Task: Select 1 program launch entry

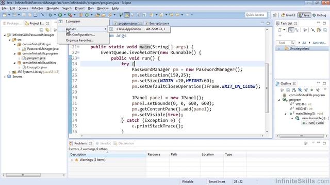Action: pos(83,22)
